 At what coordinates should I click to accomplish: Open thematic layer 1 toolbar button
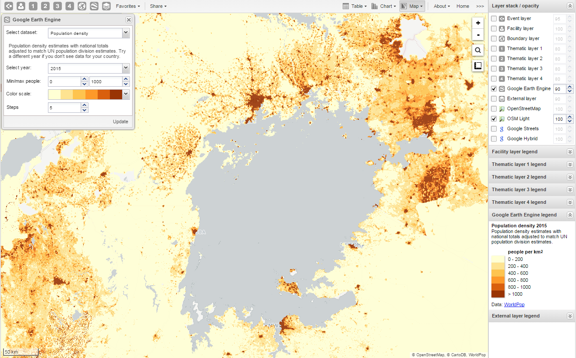coord(33,6)
